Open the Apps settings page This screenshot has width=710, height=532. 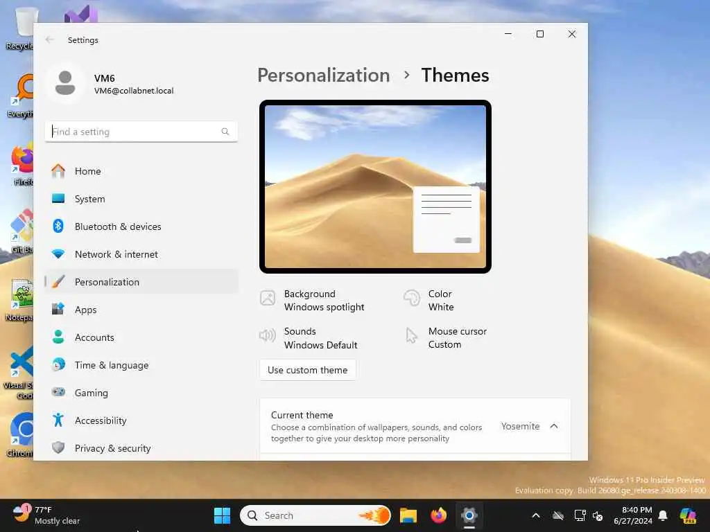coord(141,310)
